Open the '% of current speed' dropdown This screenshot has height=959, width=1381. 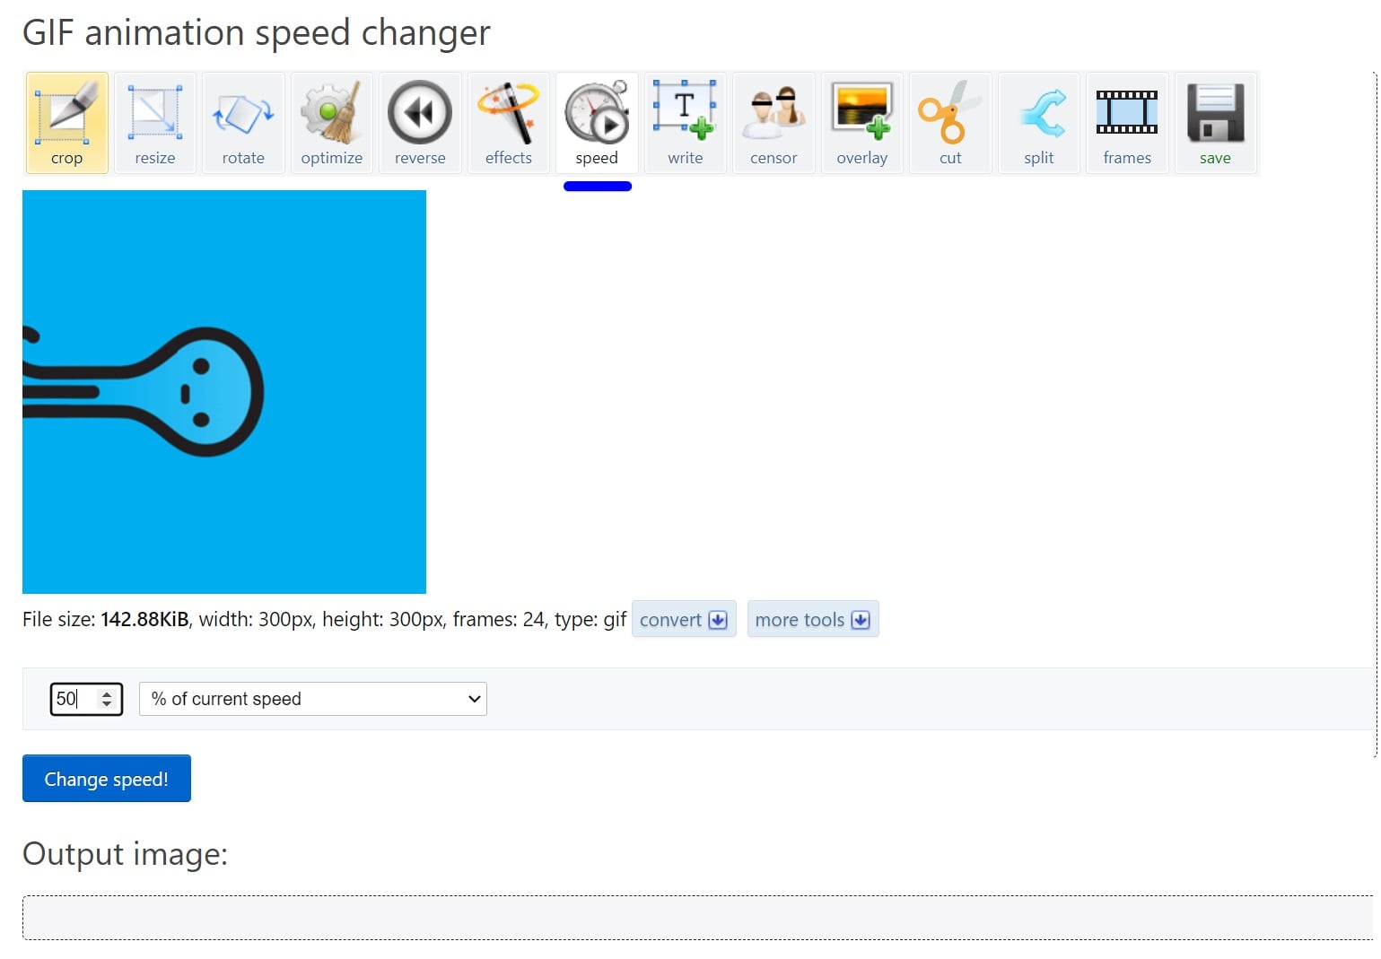click(x=313, y=699)
